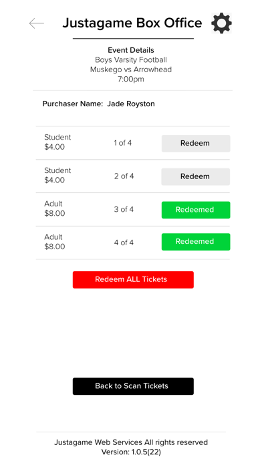The width and height of the screenshot is (262, 465).
Task: Tap Justagame Web Services rights footer
Action: (131, 442)
